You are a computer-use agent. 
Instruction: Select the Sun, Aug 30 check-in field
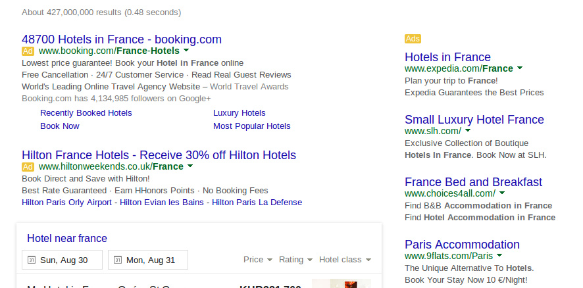(62, 260)
